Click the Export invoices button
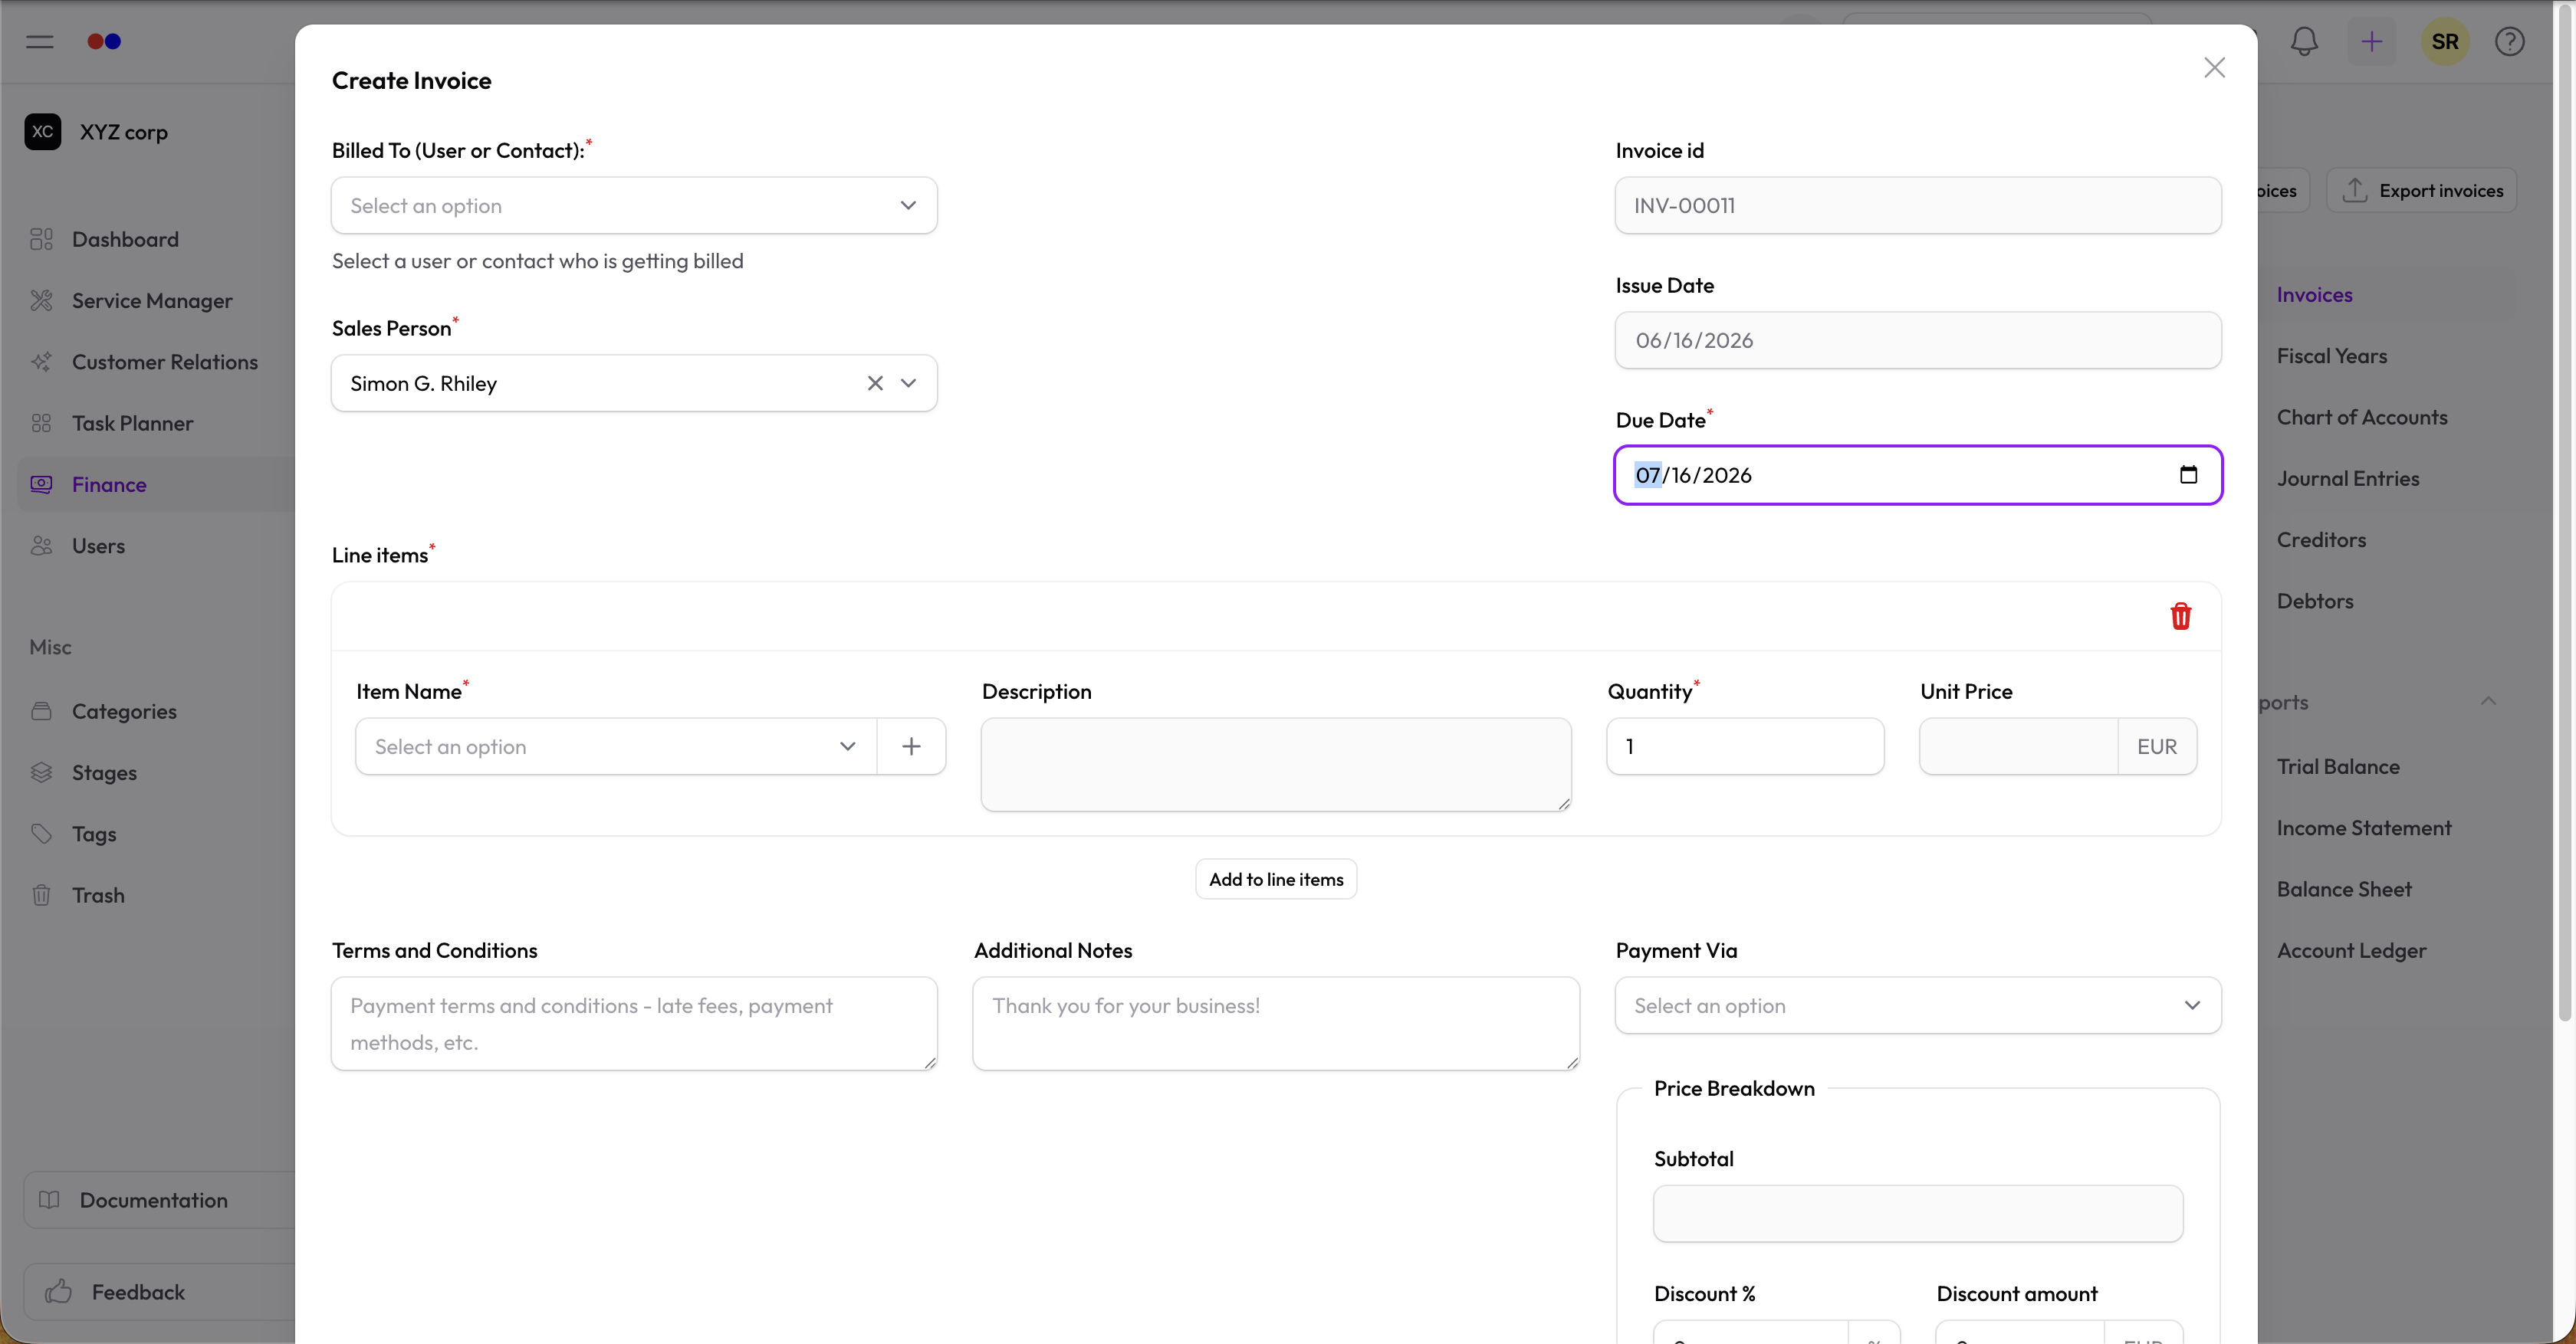Screen dimensions: 2576x1344 2421,190
